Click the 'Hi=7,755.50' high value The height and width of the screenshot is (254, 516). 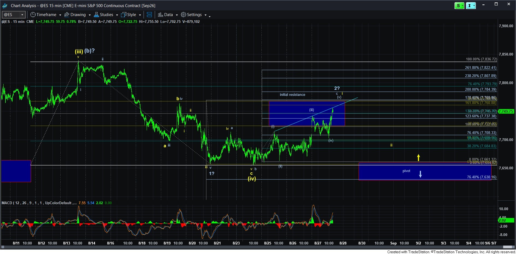click(x=149, y=22)
